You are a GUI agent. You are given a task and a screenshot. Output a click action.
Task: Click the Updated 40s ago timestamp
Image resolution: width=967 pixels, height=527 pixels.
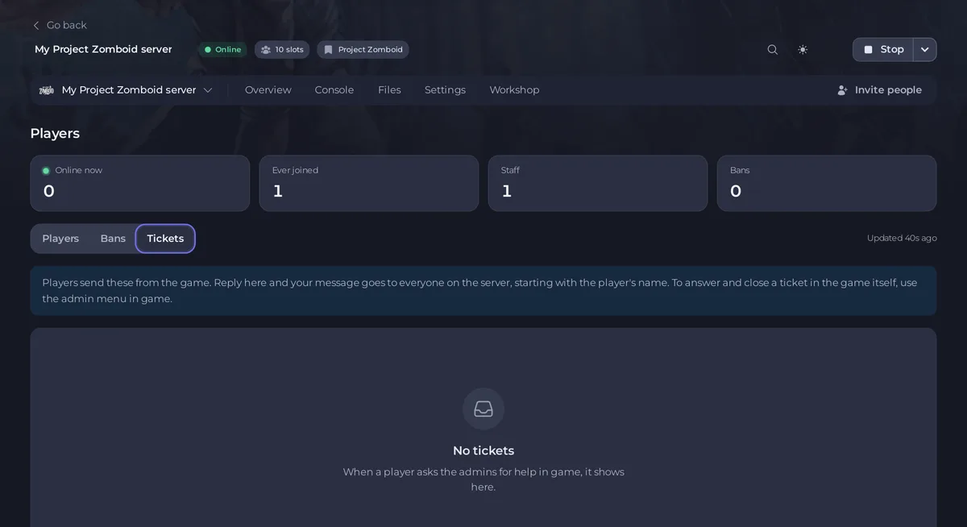click(902, 238)
